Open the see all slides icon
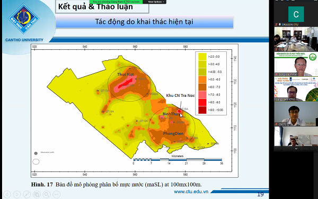The image size is (318, 199). click(37, 194)
